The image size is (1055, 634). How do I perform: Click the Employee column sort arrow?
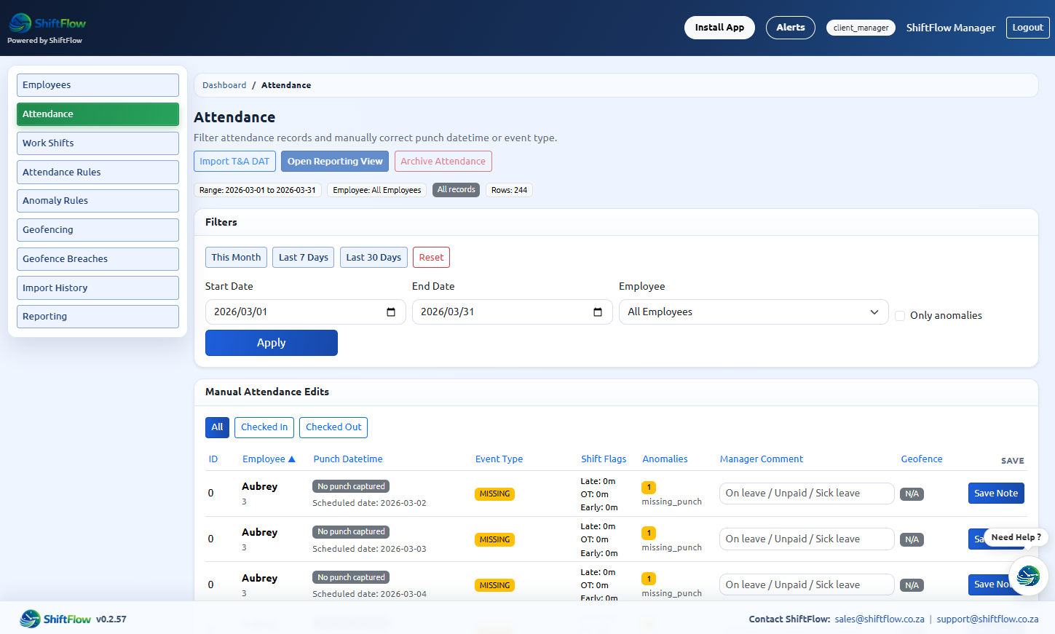point(292,459)
